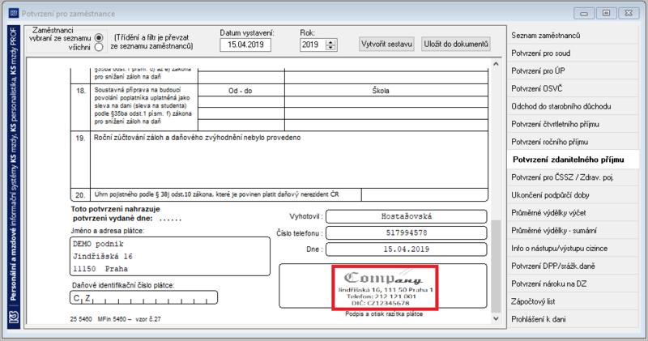The width and height of the screenshot is (648, 341).
Task: Select Průměrné výdělky výčet
Action: tap(573, 213)
